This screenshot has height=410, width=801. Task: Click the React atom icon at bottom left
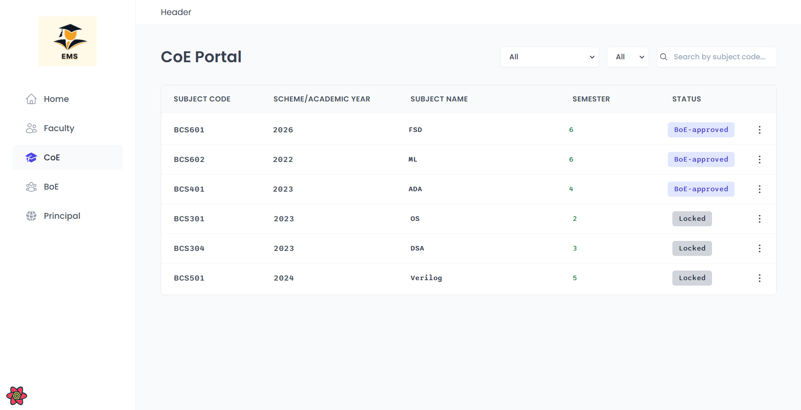coord(16,395)
